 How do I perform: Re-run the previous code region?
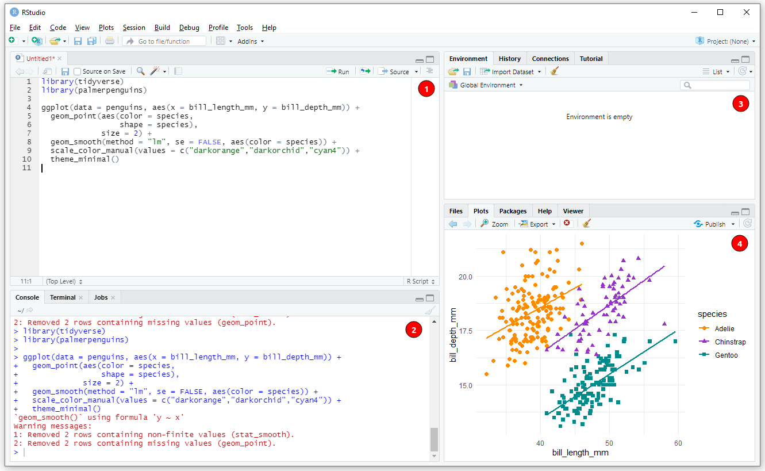(x=365, y=71)
